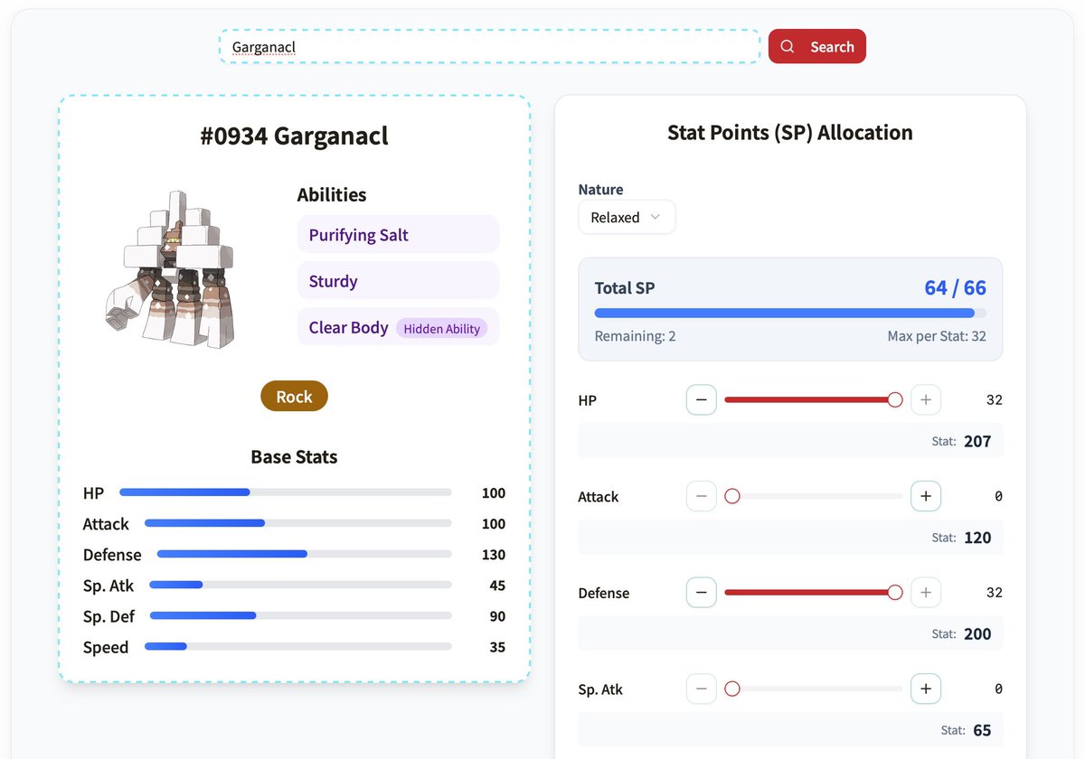Click the Abilities heading
Screen dimensions: 1085x759
click(332, 195)
